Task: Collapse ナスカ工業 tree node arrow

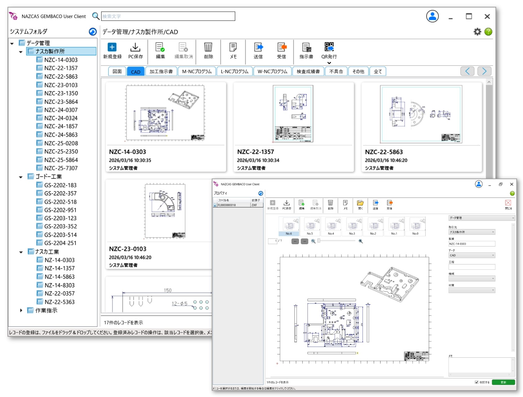Action: tap(21, 252)
